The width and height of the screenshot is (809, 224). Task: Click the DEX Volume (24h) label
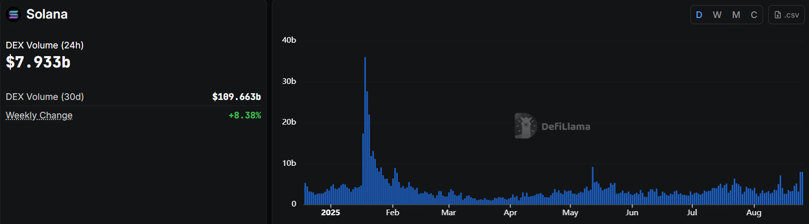coord(45,45)
